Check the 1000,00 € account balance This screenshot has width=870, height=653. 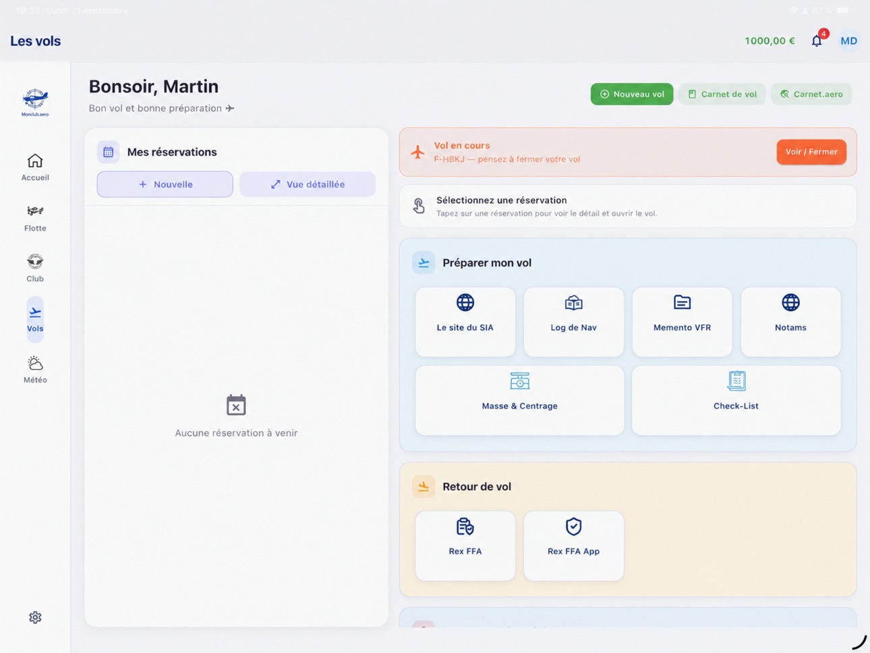tap(770, 41)
